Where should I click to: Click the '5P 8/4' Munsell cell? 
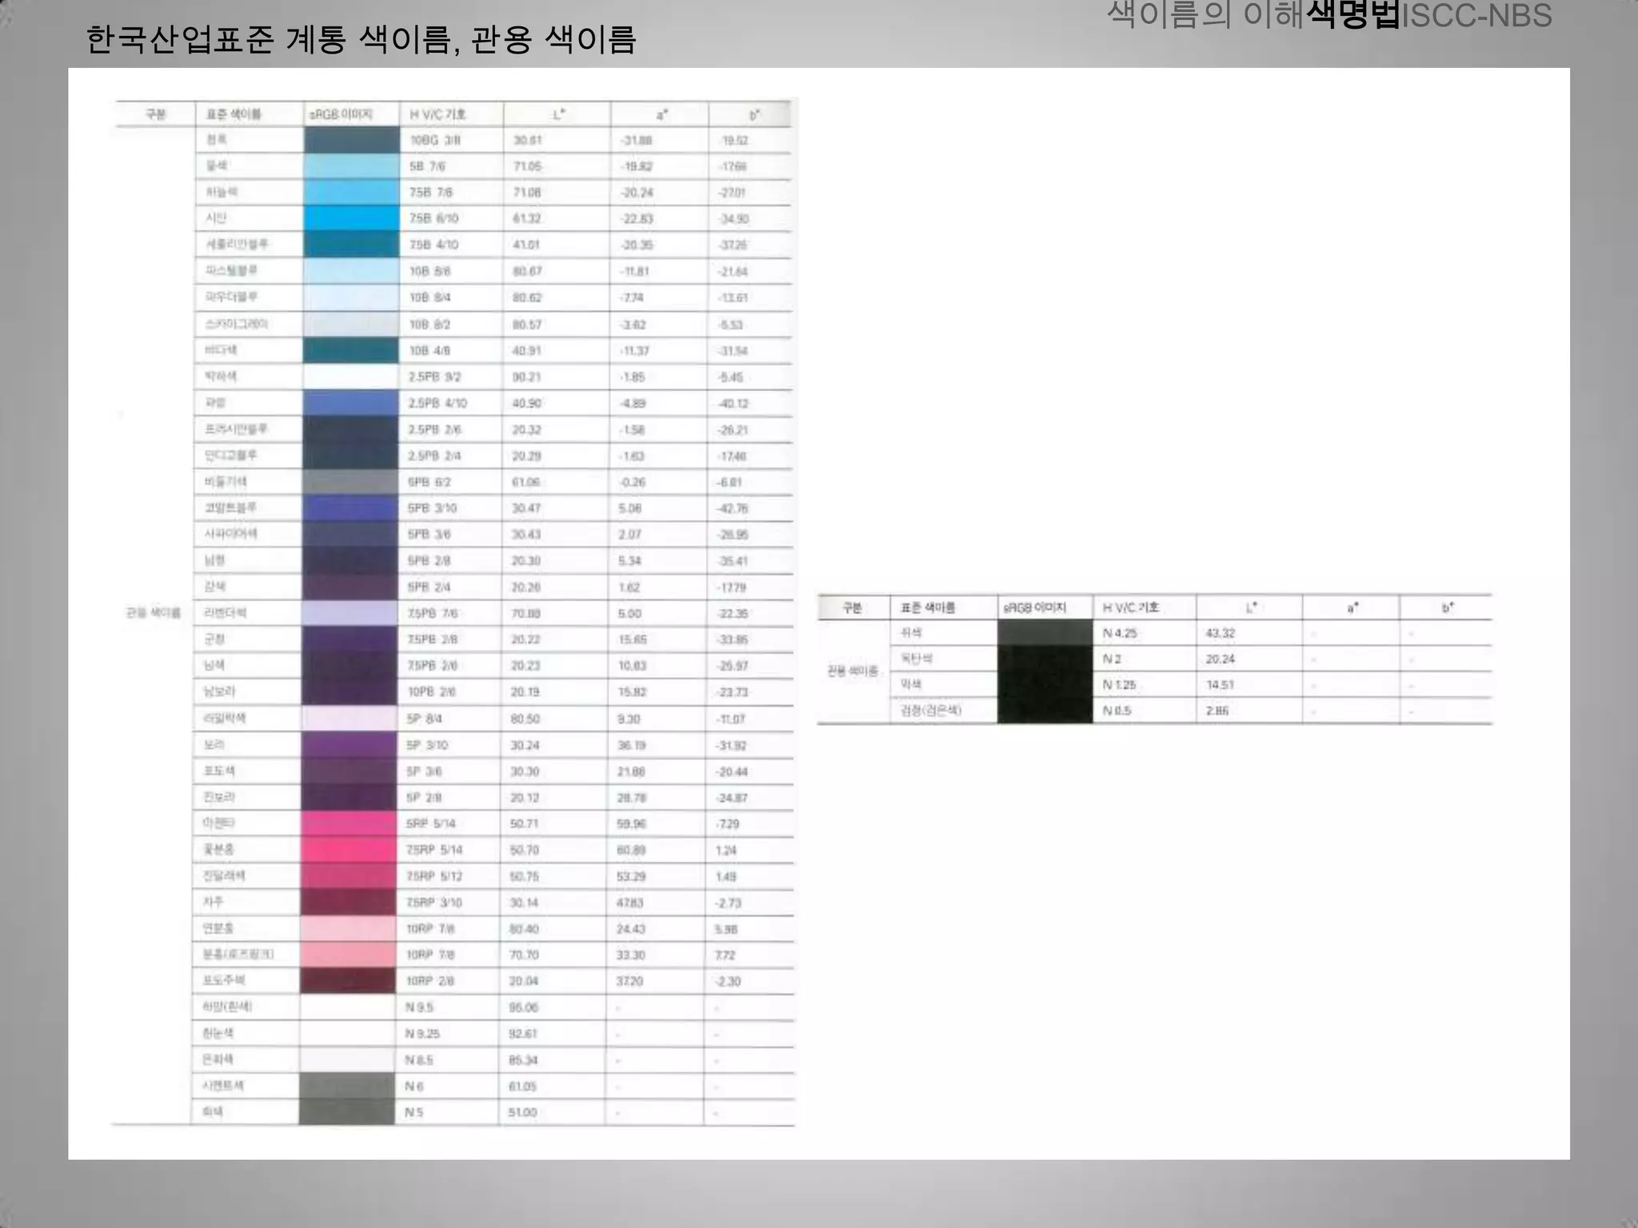(x=424, y=719)
